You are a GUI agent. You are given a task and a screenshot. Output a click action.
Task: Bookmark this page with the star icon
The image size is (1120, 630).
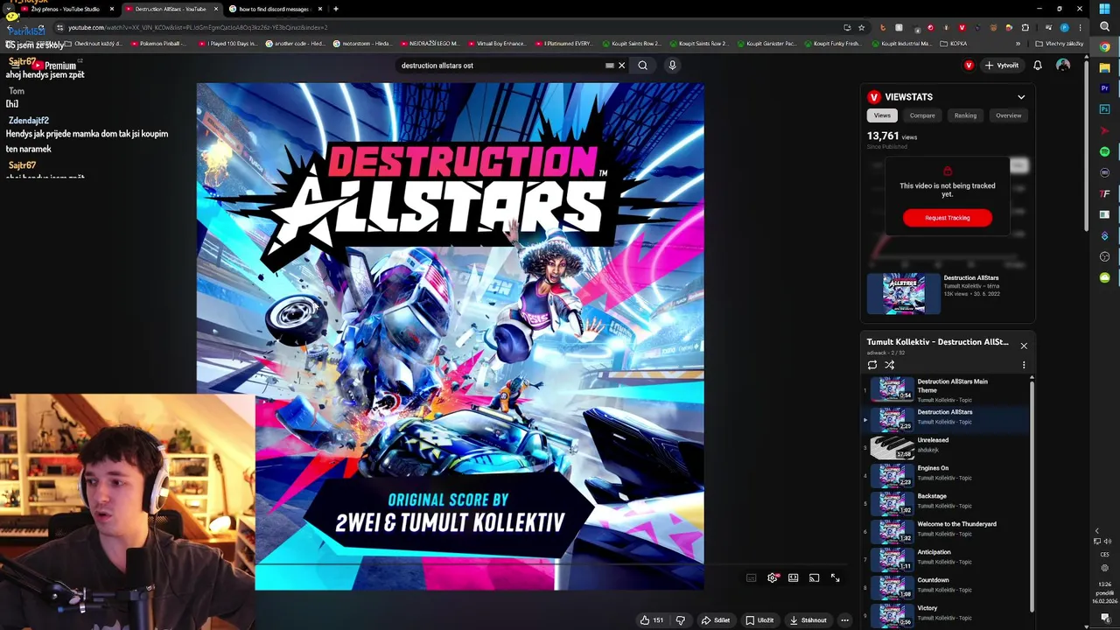[x=861, y=27]
